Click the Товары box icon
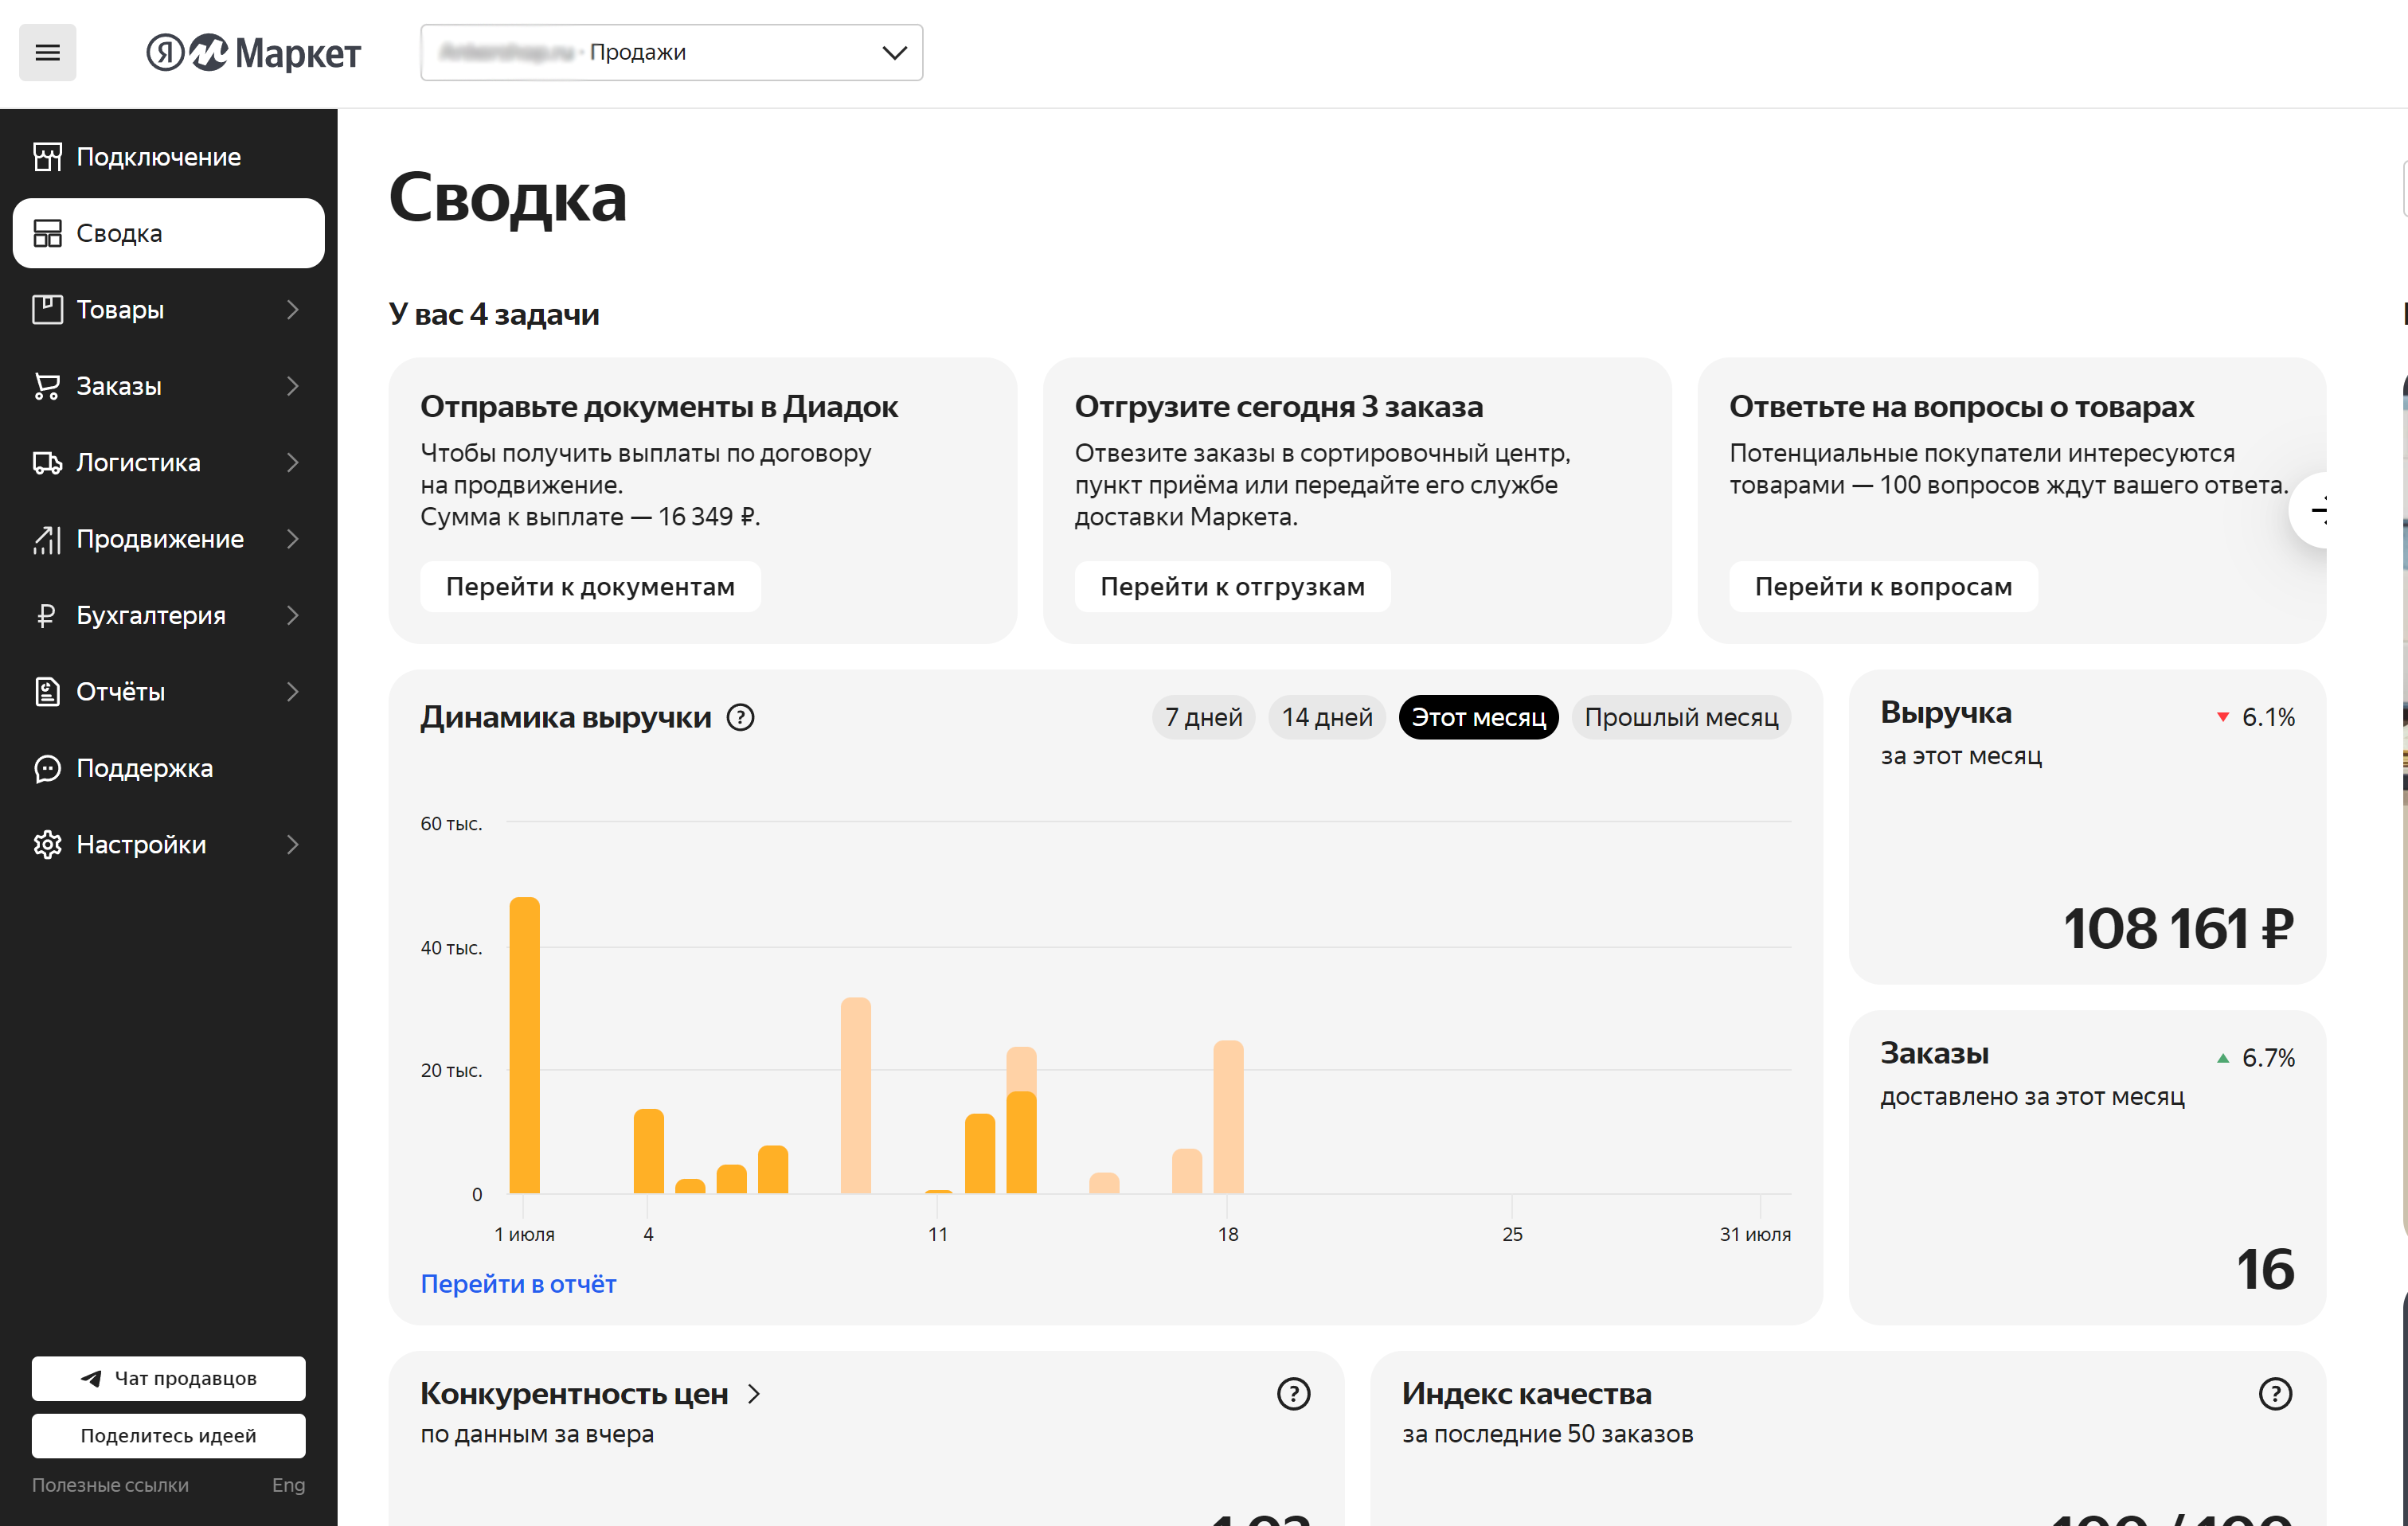The height and width of the screenshot is (1526, 2408). pyautogui.click(x=47, y=310)
